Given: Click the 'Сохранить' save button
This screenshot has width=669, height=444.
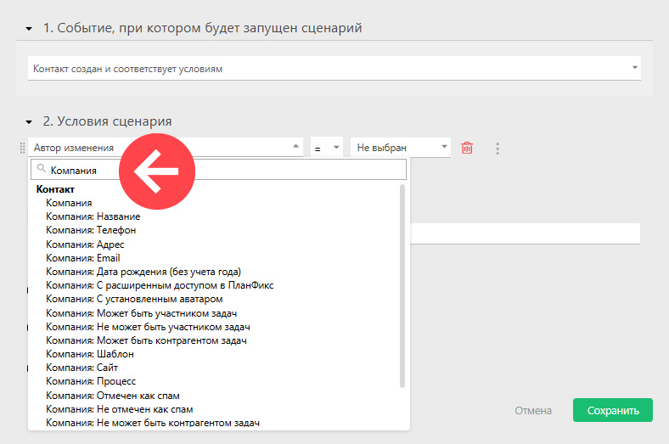Looking at the screenshot, I should pyautogui.click(x=613, y=410).
